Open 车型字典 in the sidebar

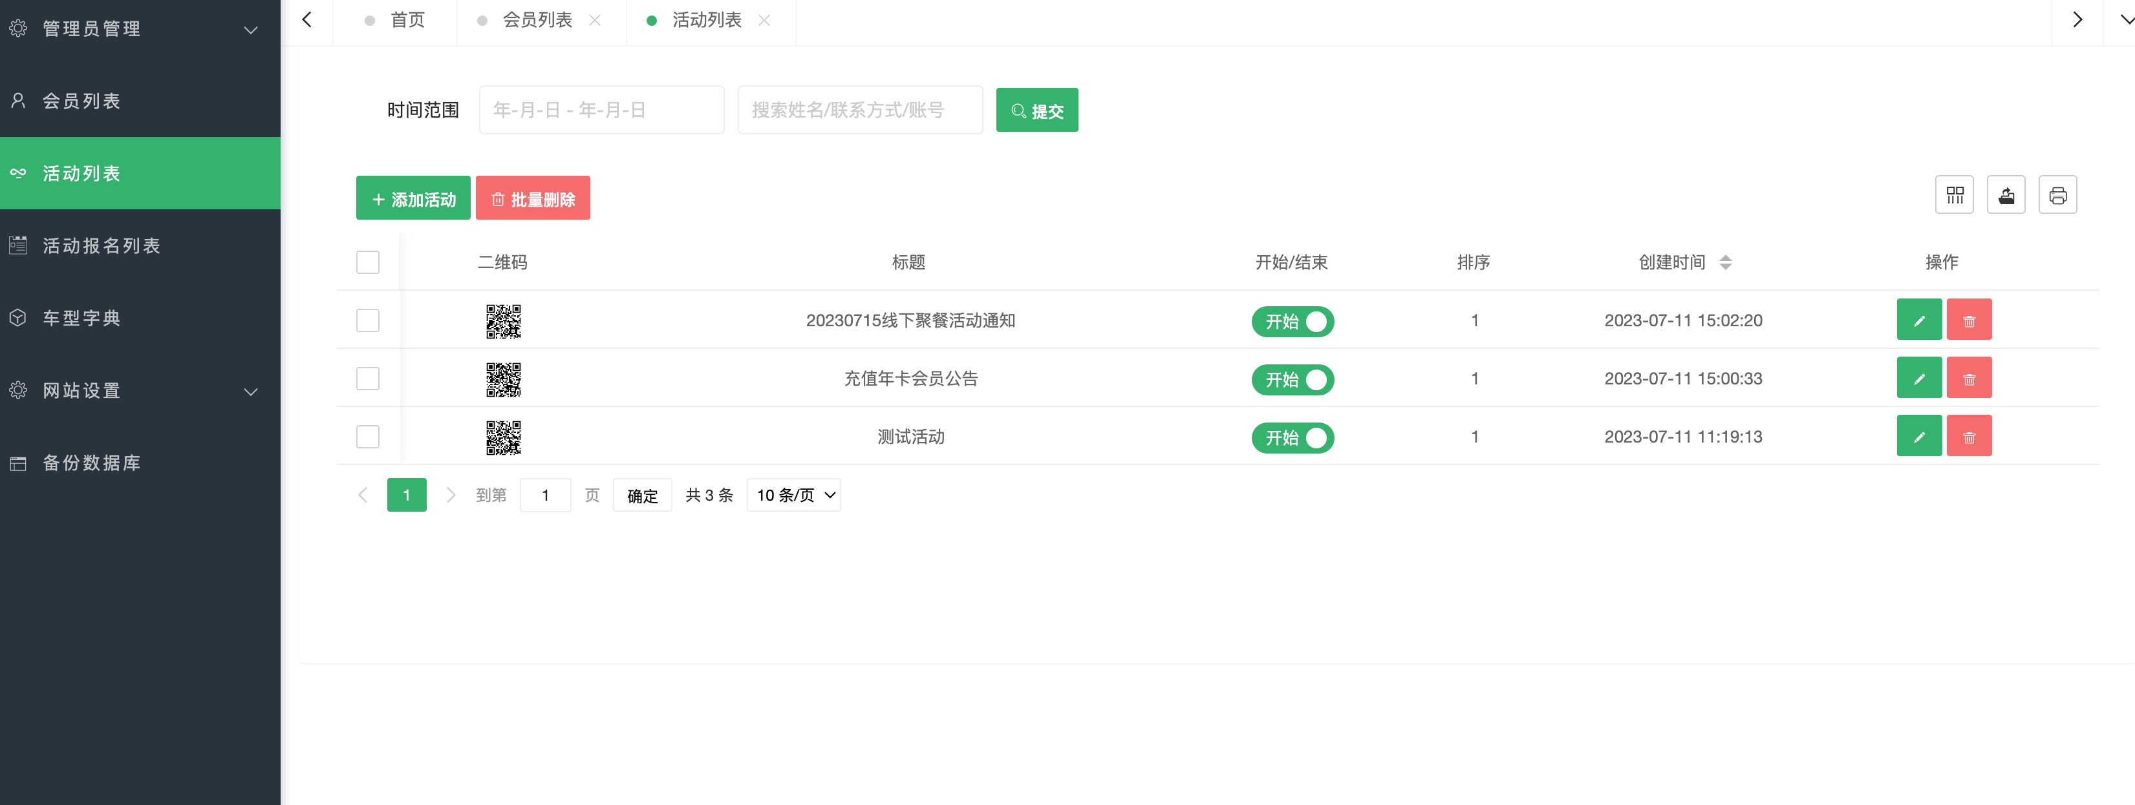140,318
